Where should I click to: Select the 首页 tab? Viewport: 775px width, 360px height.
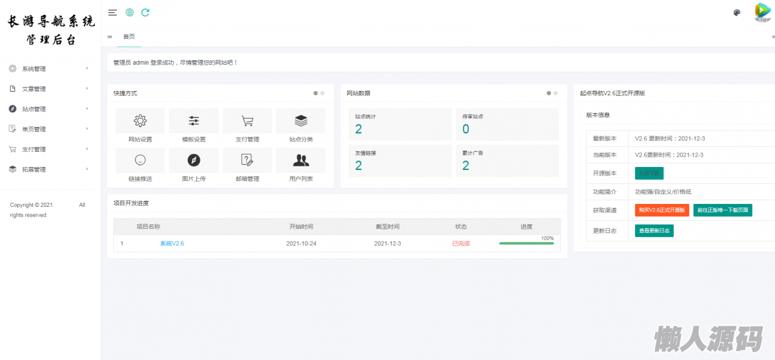pos(129,37)
